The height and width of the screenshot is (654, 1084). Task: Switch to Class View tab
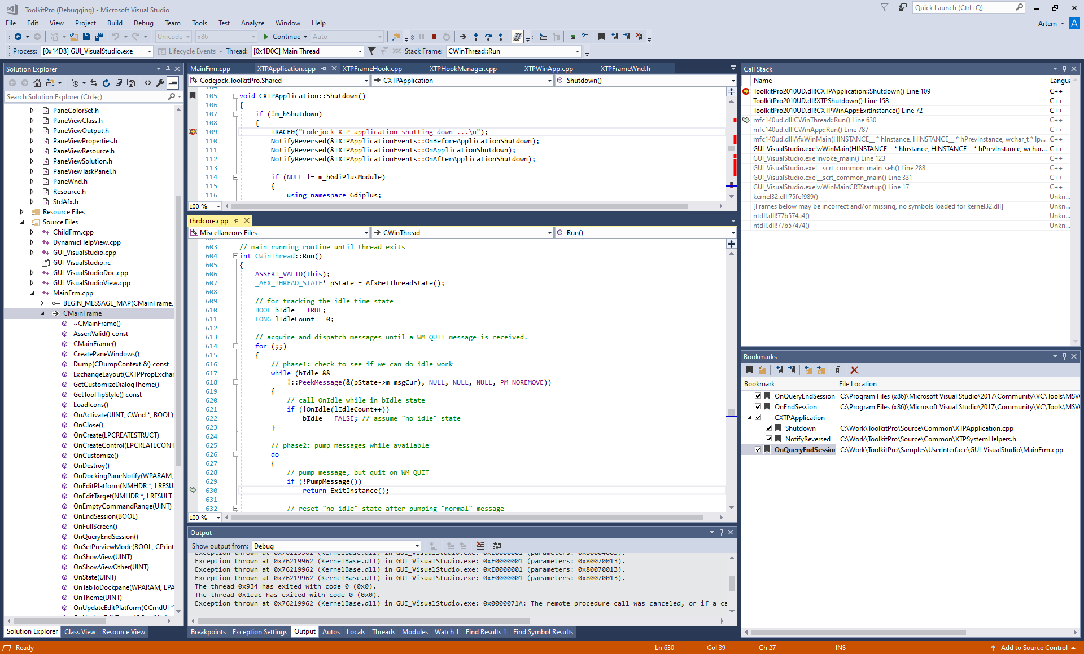(x=80, y=632)
